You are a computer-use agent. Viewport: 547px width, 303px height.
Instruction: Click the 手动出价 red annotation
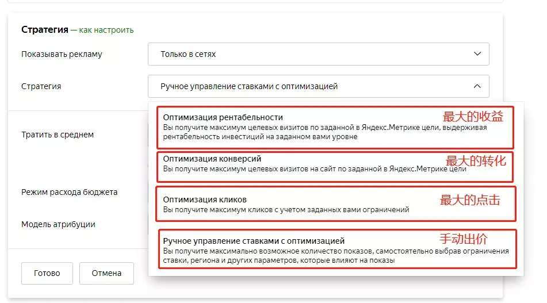(x=463, y=239)
